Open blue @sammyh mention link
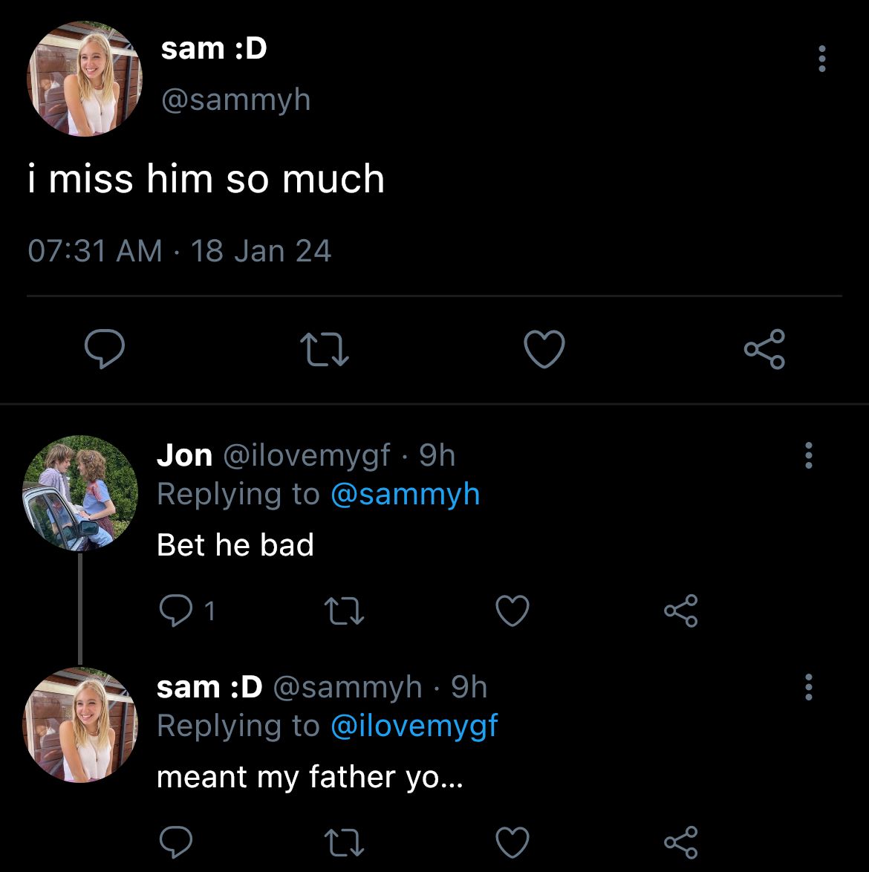Viewport: 869px width, 872px height. pos(405,494)
